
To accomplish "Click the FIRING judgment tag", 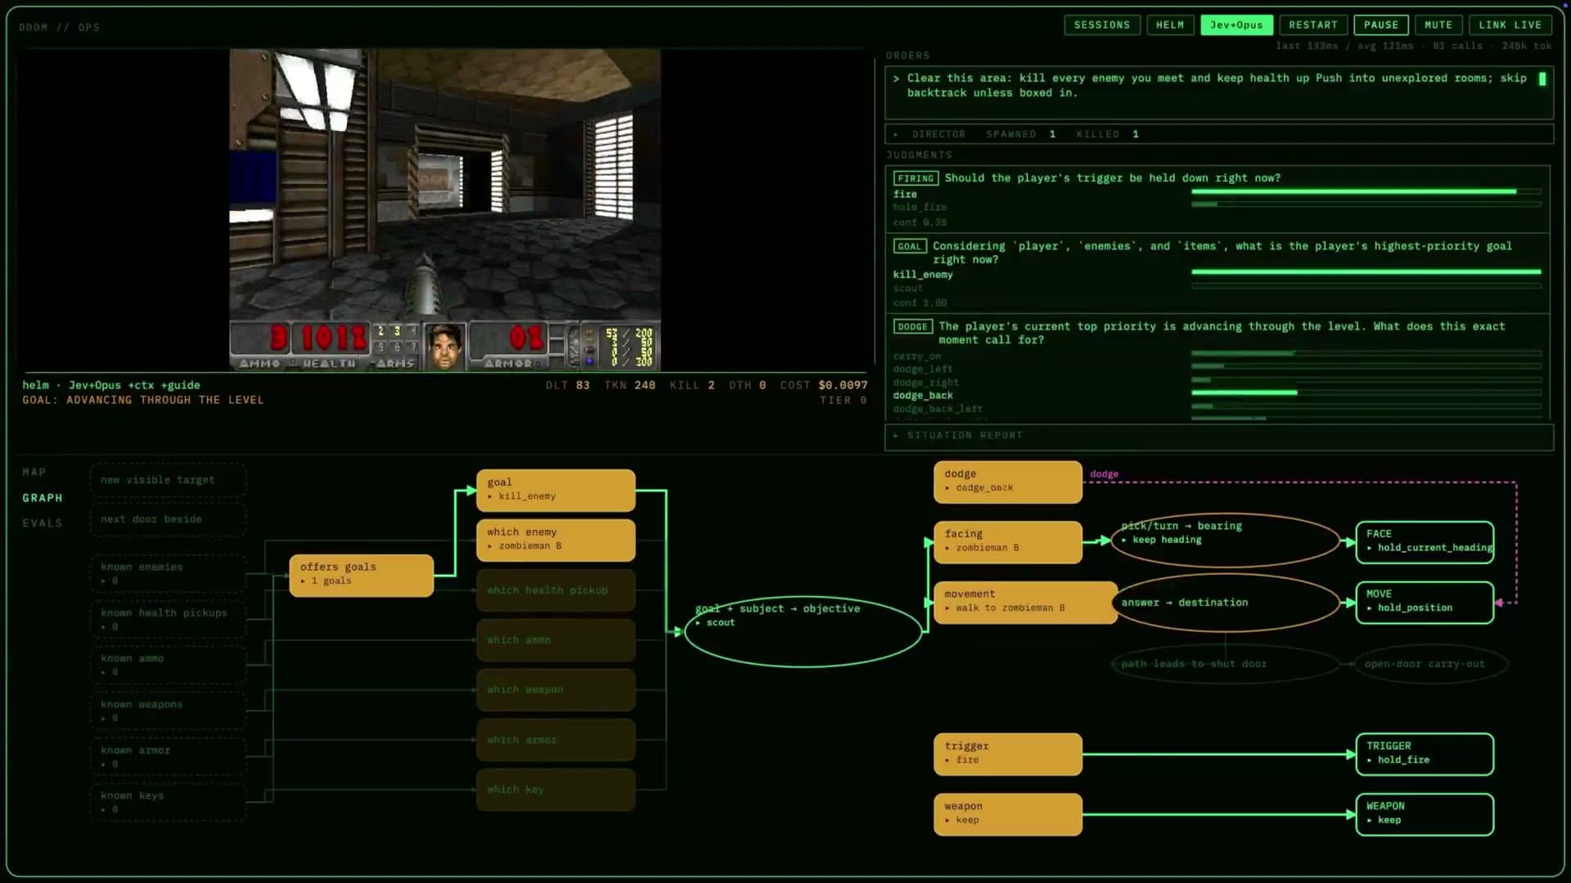I will point(915,178).
